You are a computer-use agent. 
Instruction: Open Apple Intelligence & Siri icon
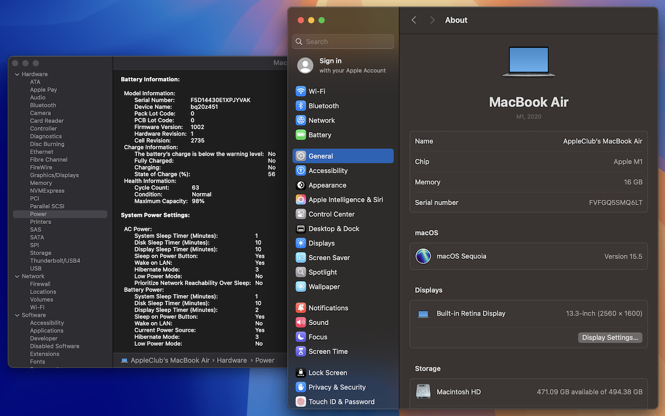click(301, 200)
